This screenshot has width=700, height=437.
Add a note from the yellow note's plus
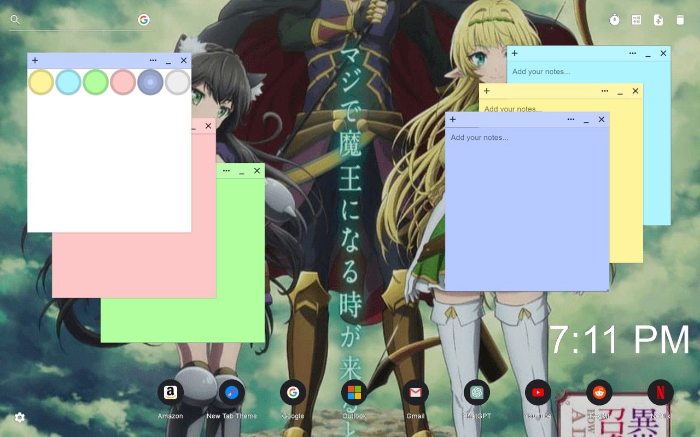487,91
